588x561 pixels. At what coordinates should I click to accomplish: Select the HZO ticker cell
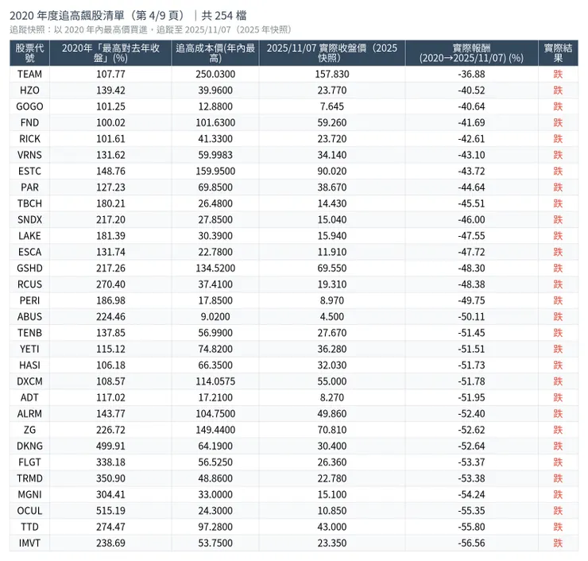tap(29, 91)
